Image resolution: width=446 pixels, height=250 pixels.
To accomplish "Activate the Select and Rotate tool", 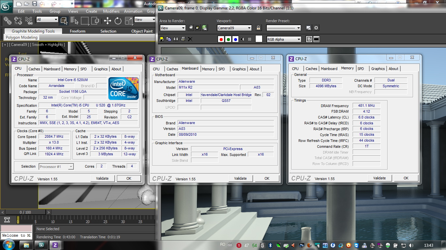I will (118, 21).
